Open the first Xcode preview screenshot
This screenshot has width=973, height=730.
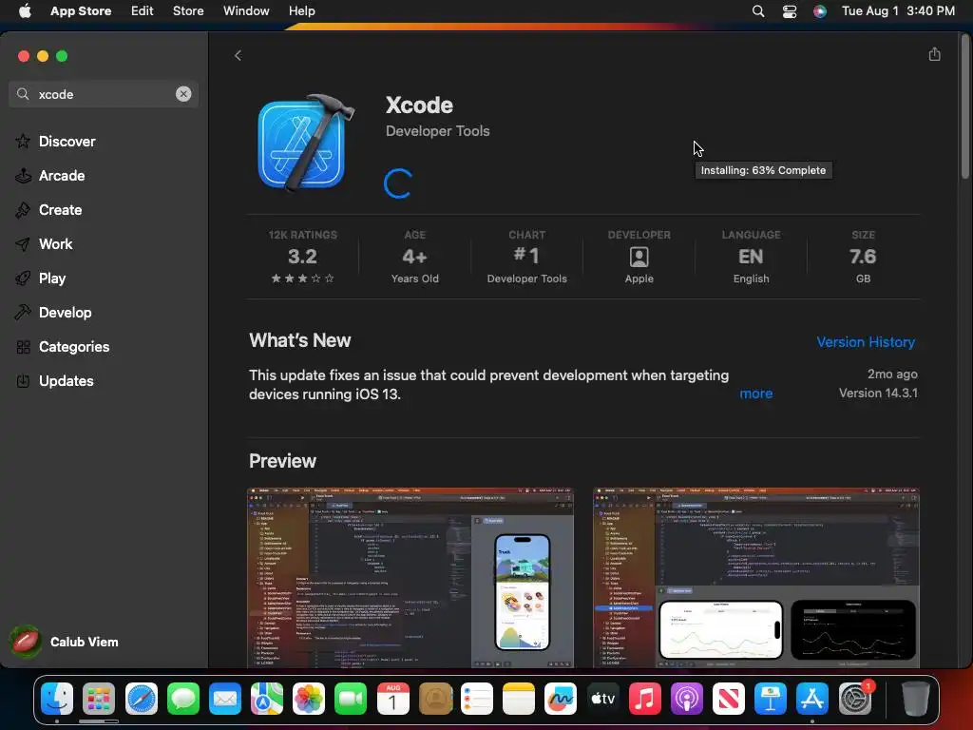coord(410,578)
